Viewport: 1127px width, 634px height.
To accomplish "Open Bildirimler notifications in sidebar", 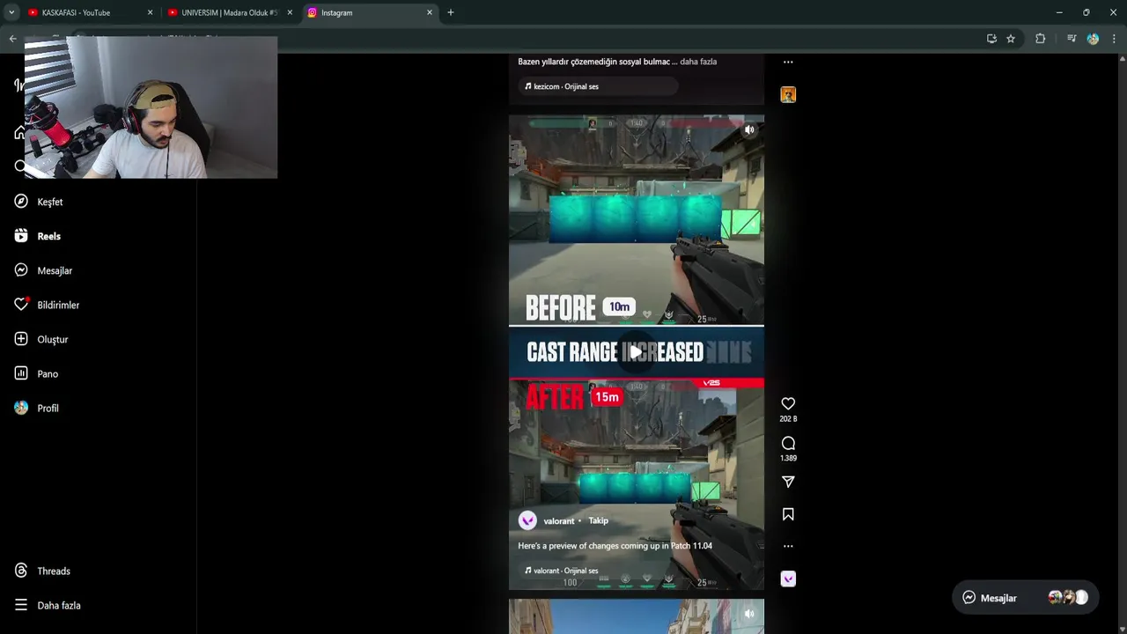I will 58,305.
